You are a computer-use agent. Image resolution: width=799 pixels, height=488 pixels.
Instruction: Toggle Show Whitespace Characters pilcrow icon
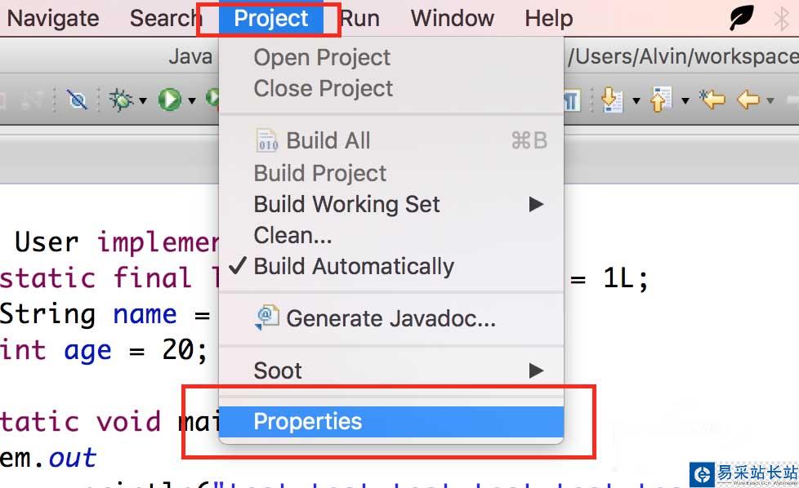click(571, 100)
